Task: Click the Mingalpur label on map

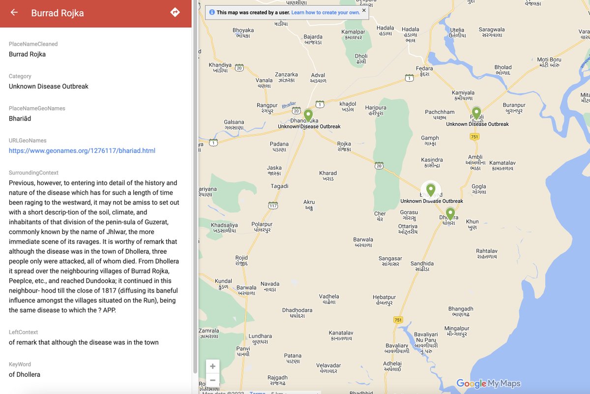Action: 457,332
